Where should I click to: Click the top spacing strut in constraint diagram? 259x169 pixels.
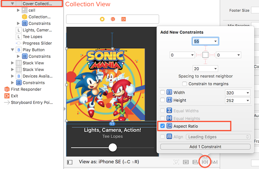tap(205, 49)
